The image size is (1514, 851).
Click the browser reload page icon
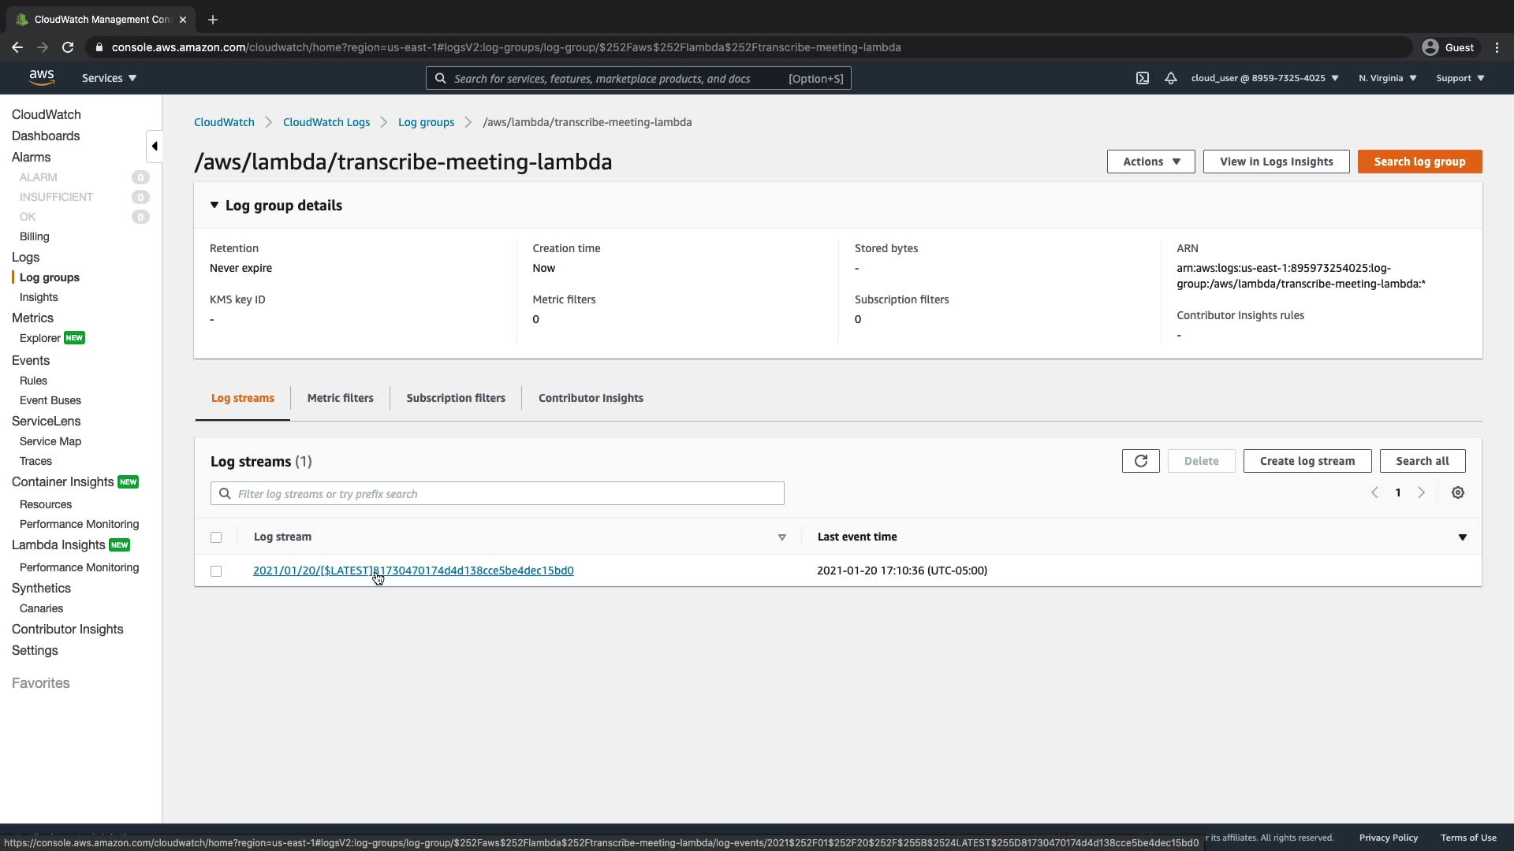coord(68,47)
